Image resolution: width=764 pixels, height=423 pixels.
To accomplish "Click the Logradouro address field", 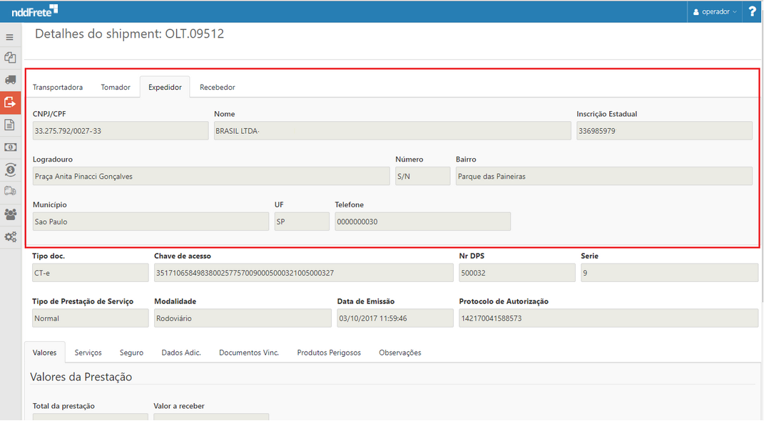I will [x=210, y=176].
